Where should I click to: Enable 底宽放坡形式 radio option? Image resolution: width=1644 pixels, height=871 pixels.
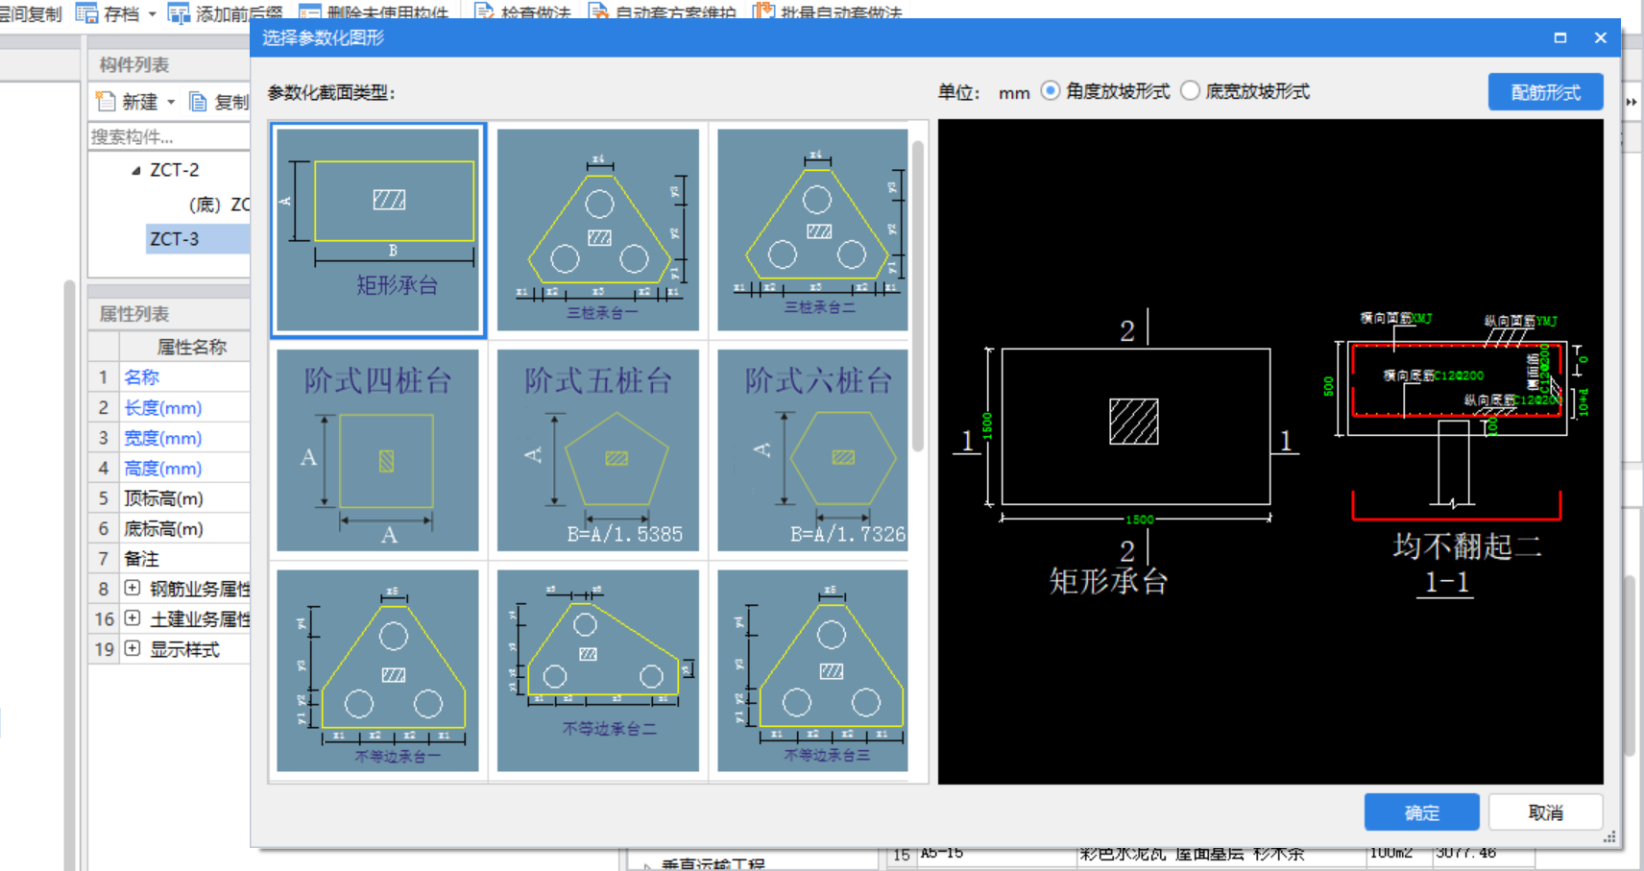(x=1191, y=91)
